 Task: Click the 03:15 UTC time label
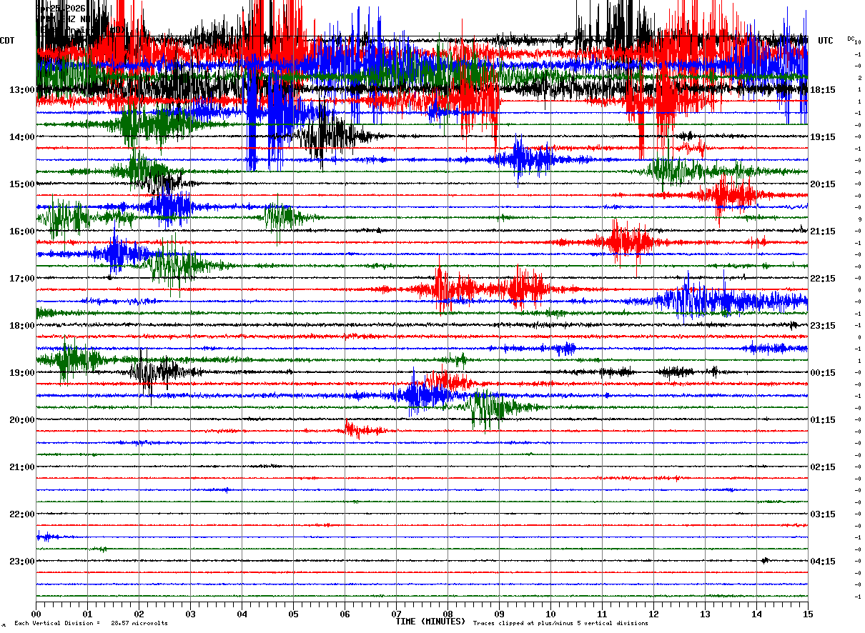[822, 514]
